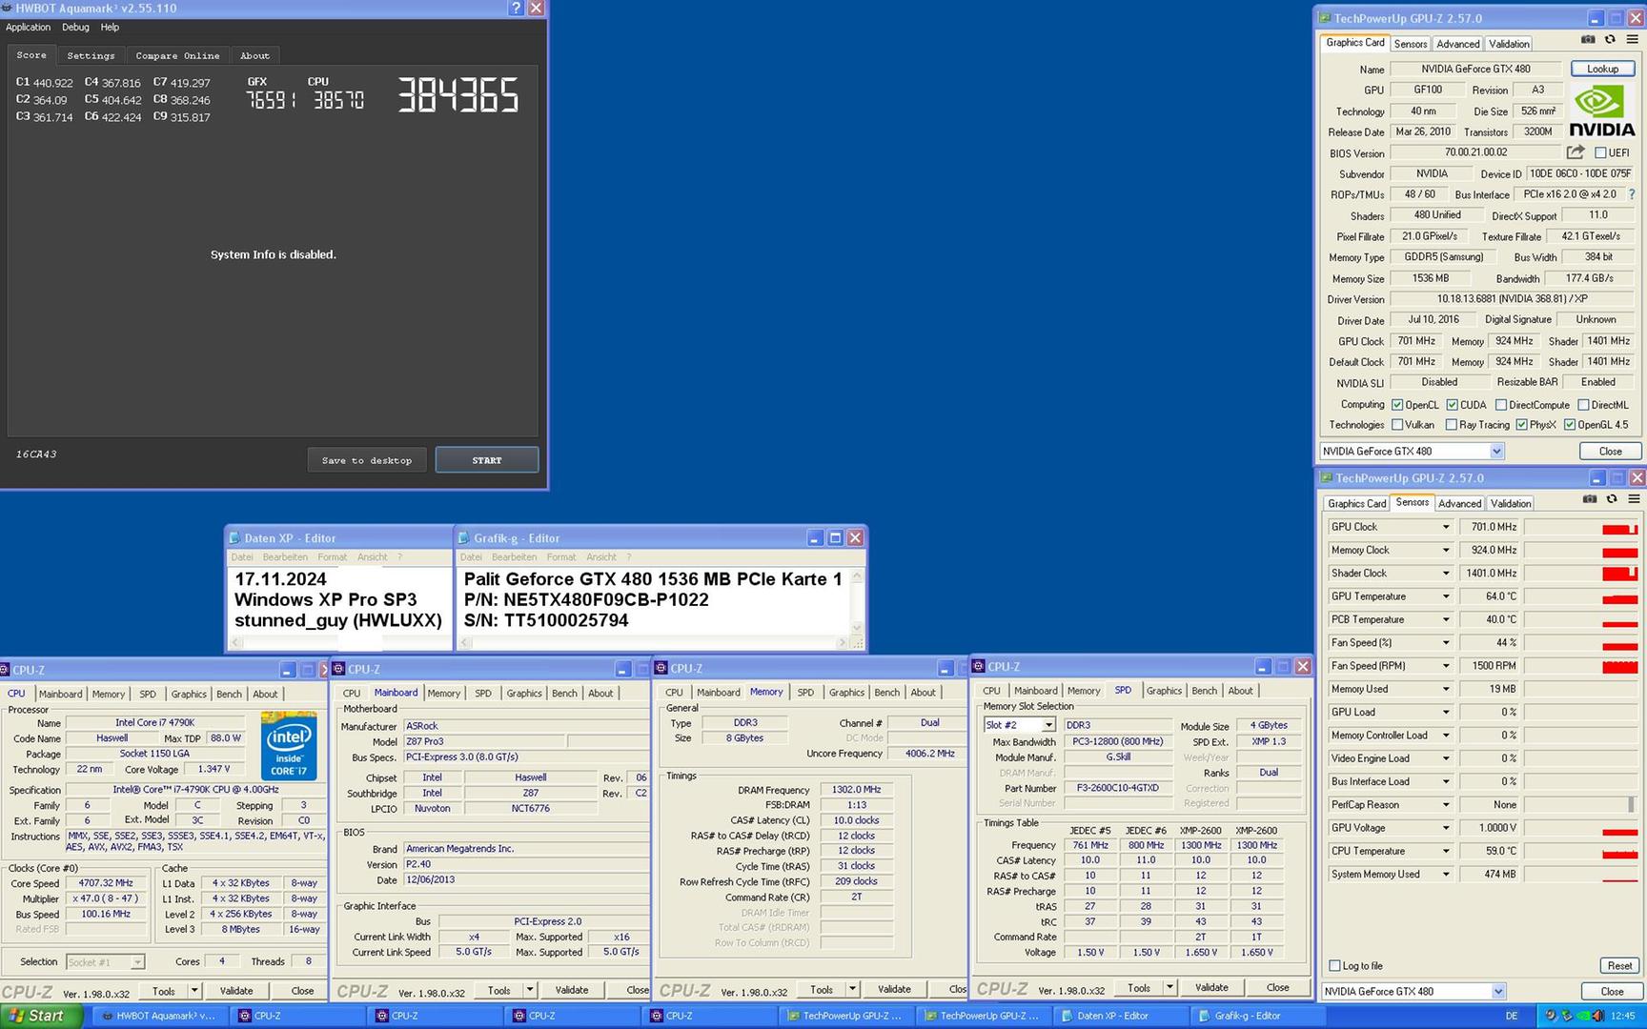Screen dimensions: 1647x1029
Task: Open the GPU selection dropdown in the GPU-Z Sensors window
Action: (1498, 992)
